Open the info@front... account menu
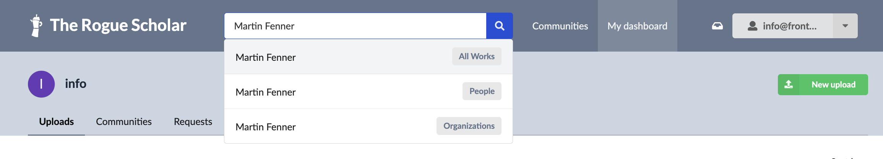The height and width of the screenshot is (159, 883). coord(782,26)
